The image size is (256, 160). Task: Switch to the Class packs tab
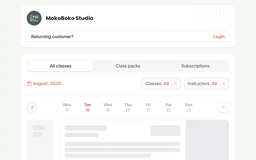pyautogui.click(x=128, y=66)
